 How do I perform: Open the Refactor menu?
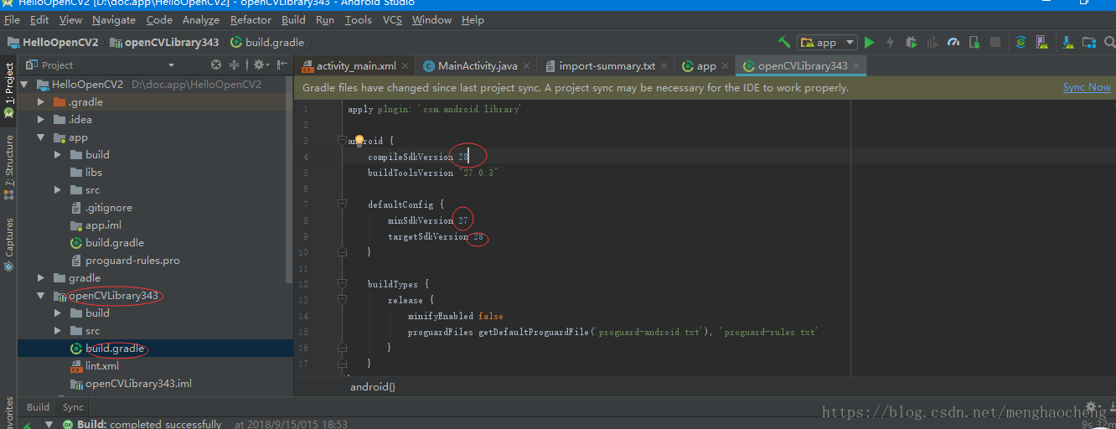click(x=251, y=19)
